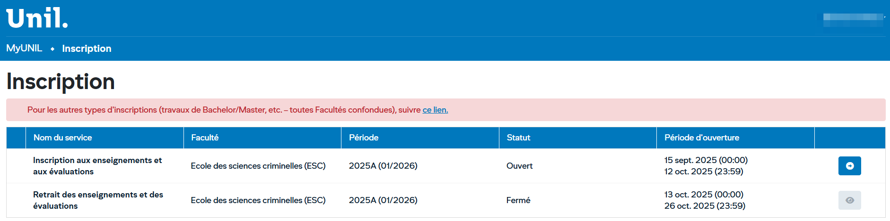The width and height of the screenshot is (890, 221).
Task: Click the "15 sept. 2025 (00:00)" opening date
Action: coord(706,160)
